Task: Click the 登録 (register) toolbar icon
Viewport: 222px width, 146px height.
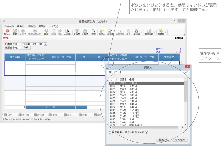Action: [15, 32]
